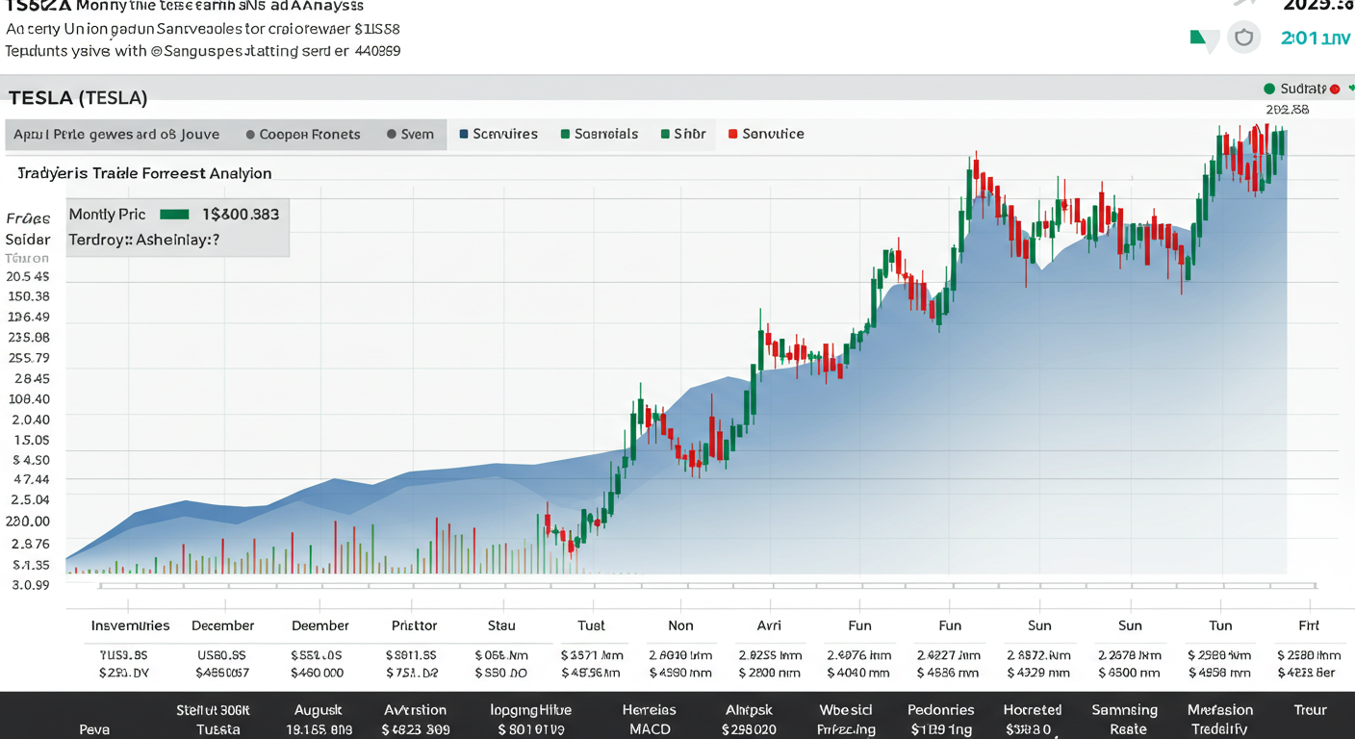Select the Insvemuries column header

(131, 625)
